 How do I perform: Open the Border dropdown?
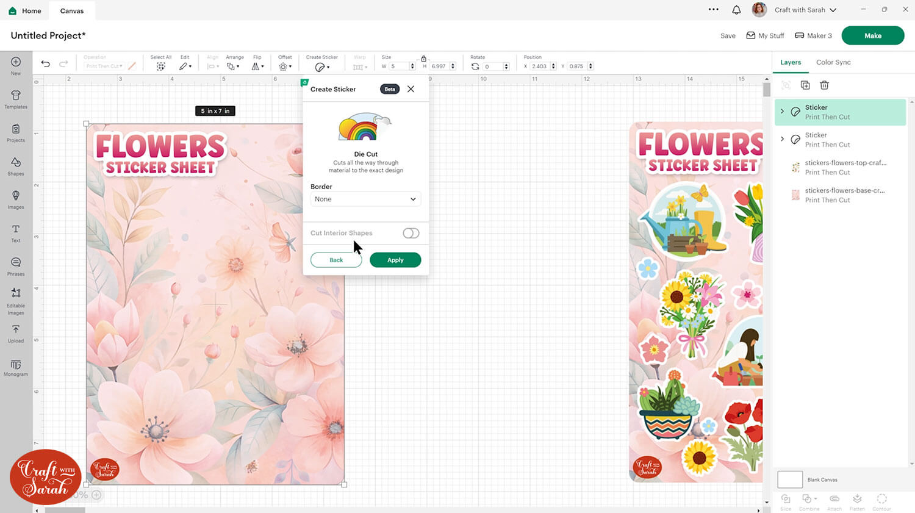(365, 199)
